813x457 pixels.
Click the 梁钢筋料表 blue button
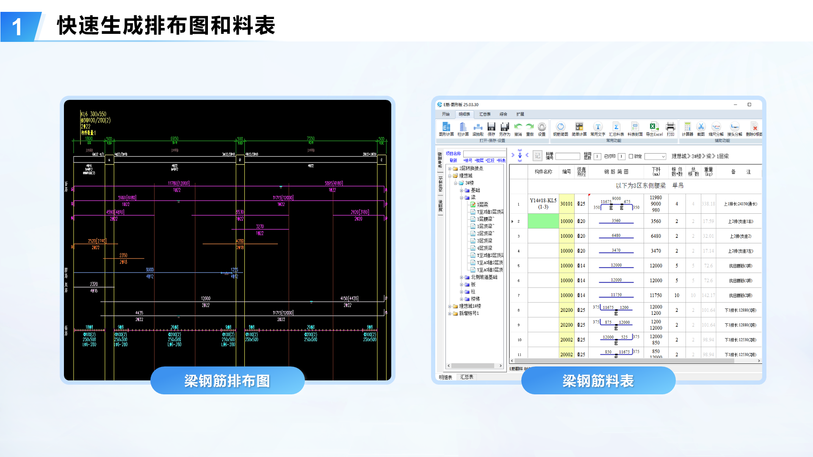point(598,381)
